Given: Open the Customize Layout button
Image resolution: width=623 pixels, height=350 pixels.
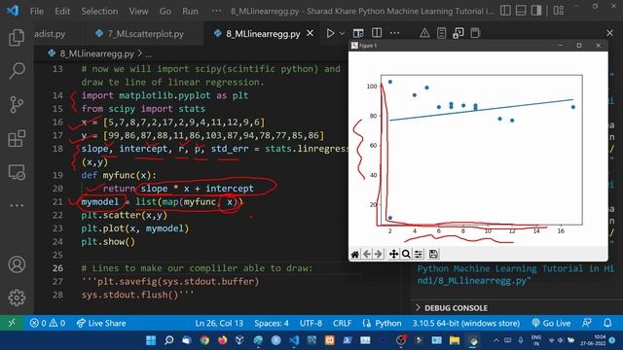Looking at the screenshot, I should point(559,11).
